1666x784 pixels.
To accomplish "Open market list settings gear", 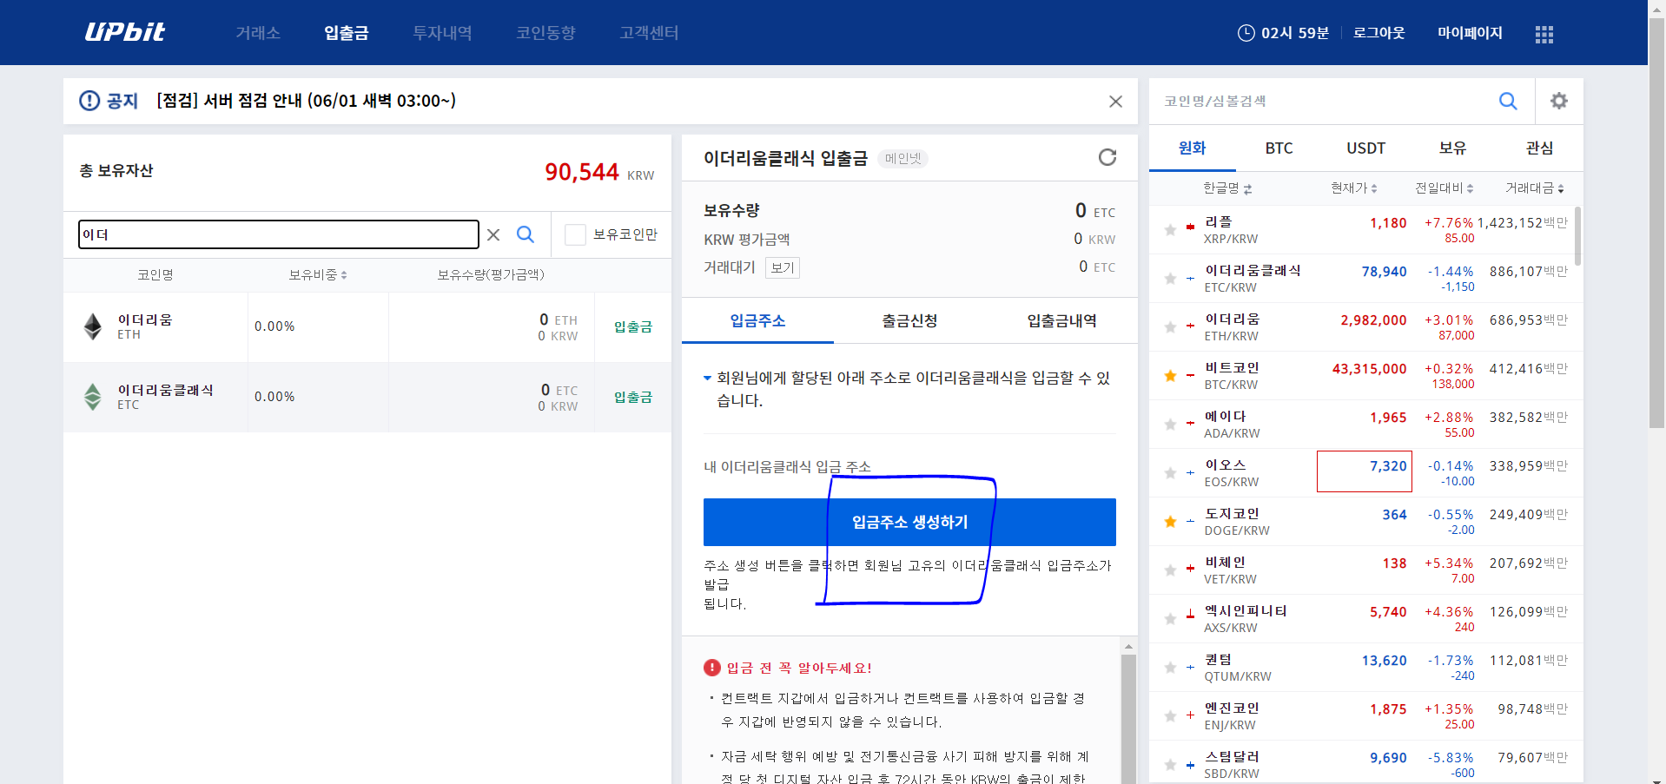I will pos(1559,101).
